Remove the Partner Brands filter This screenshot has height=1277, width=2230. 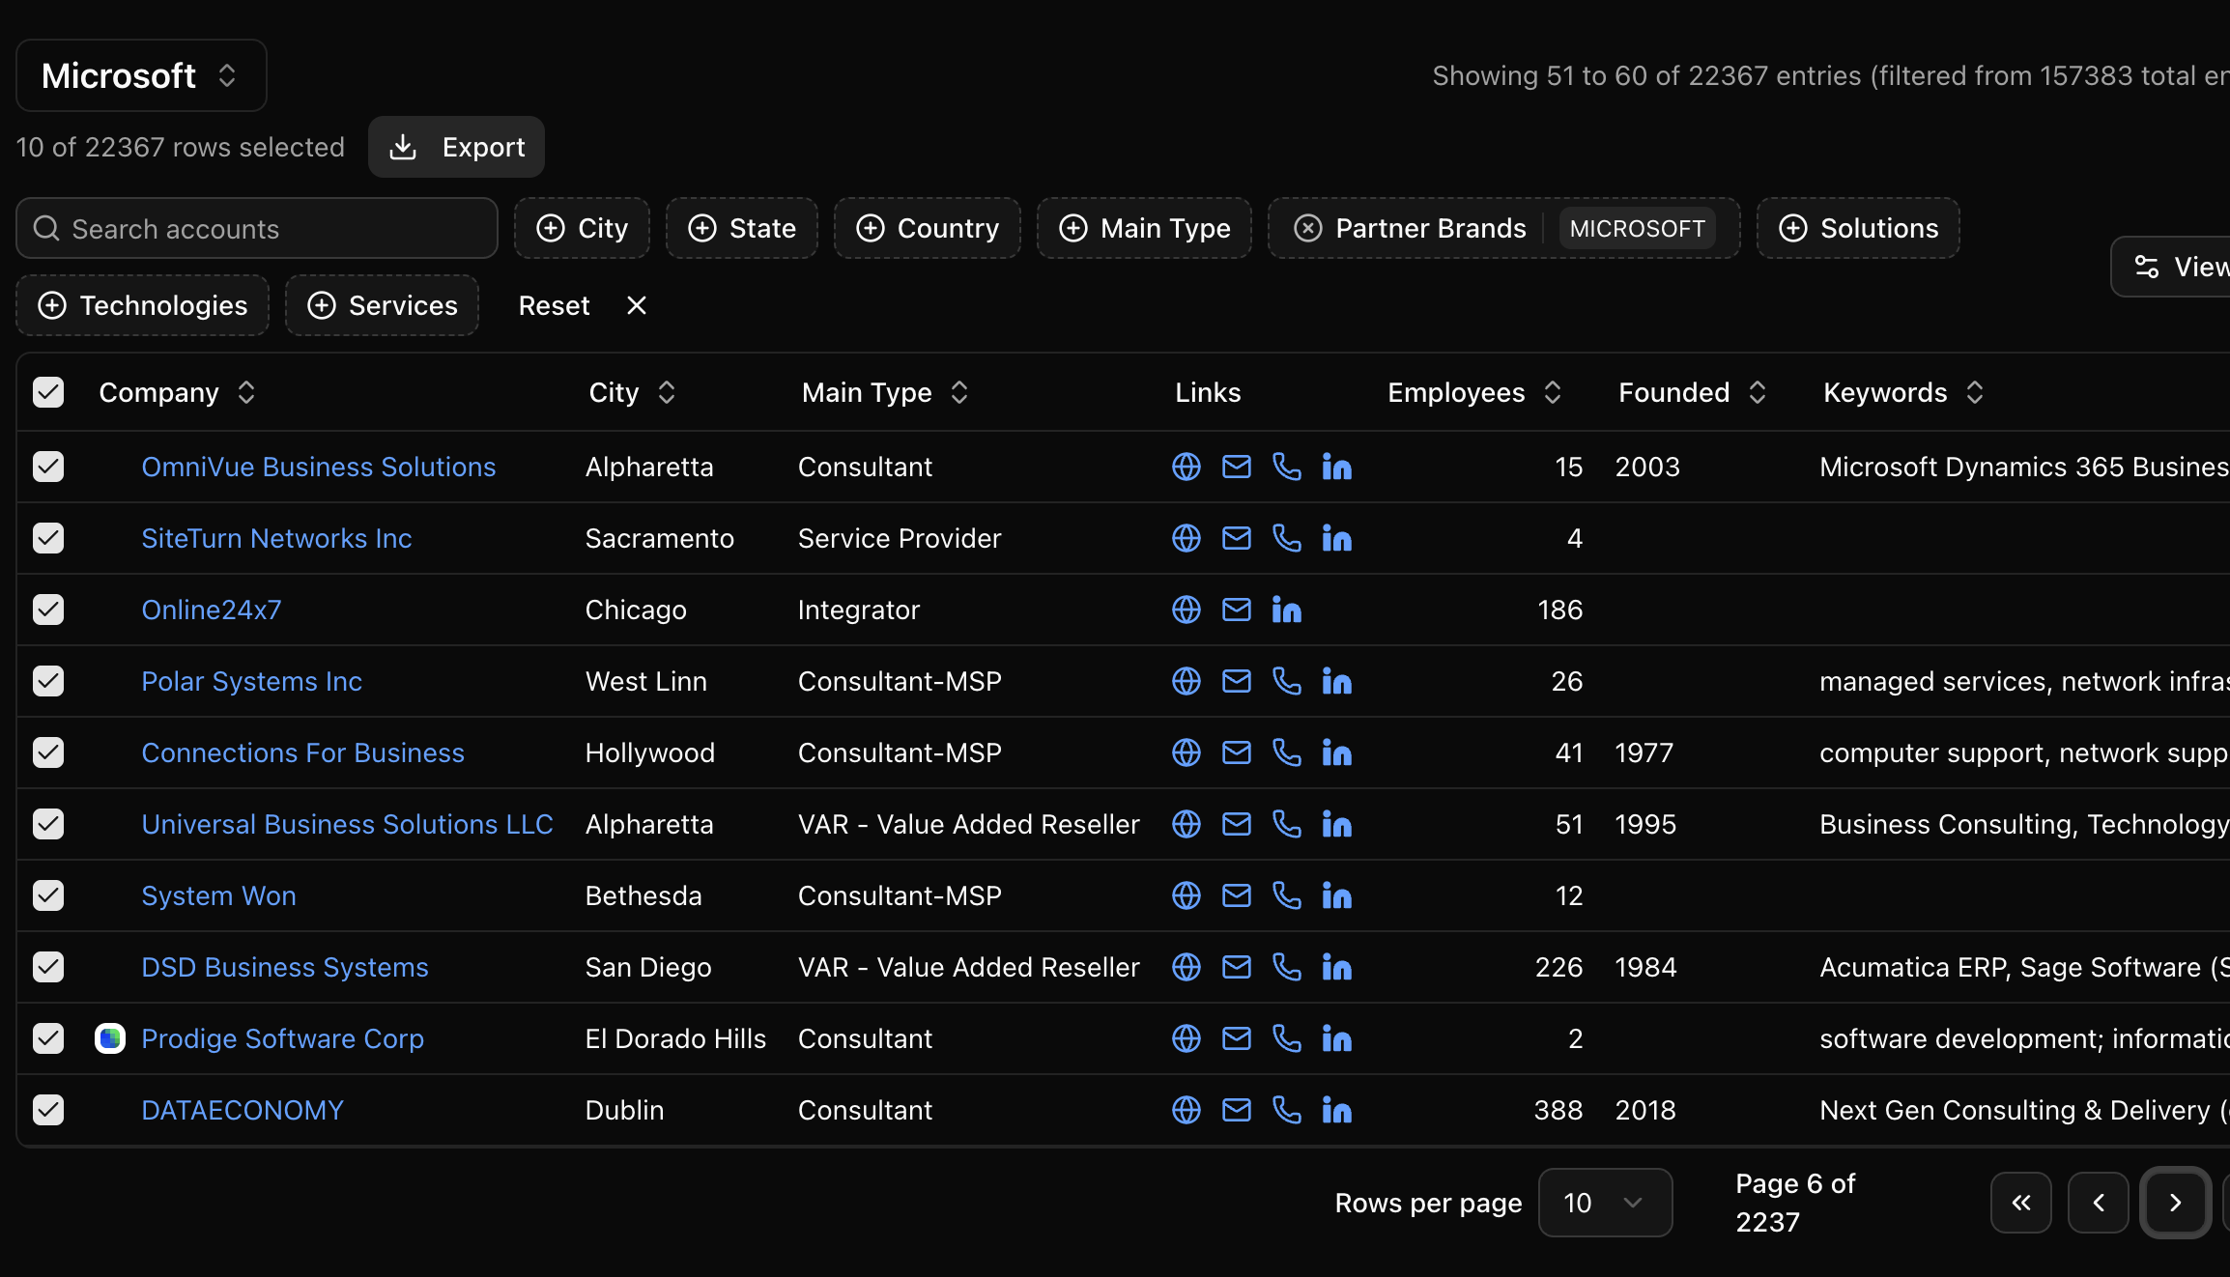1307,228
